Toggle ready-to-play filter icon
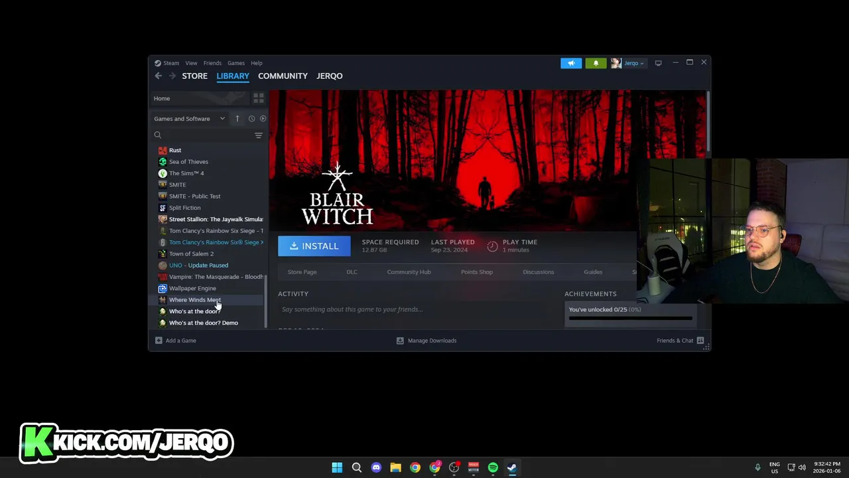Image resolution: width=849 pixels, height=478 pixels. click(263, 119)
